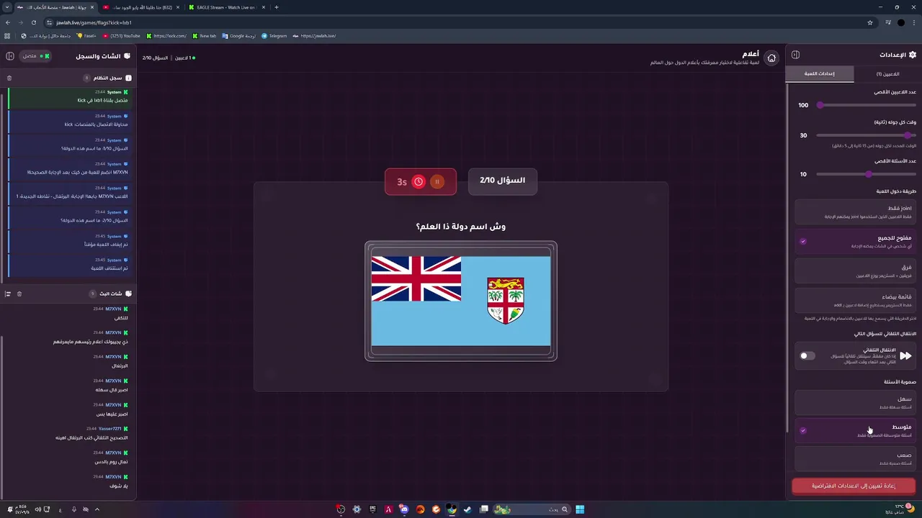Click the system log info icon
The width and height of the screenshot is (922, 518).
coord(128,78)
